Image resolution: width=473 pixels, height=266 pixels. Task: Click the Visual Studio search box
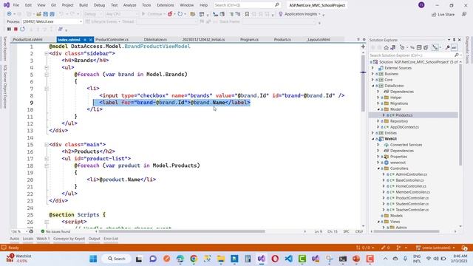coord(246,5)
